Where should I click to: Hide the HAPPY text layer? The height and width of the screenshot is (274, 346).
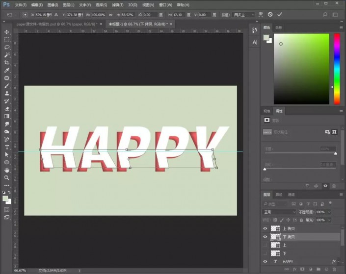coord(265,262)
